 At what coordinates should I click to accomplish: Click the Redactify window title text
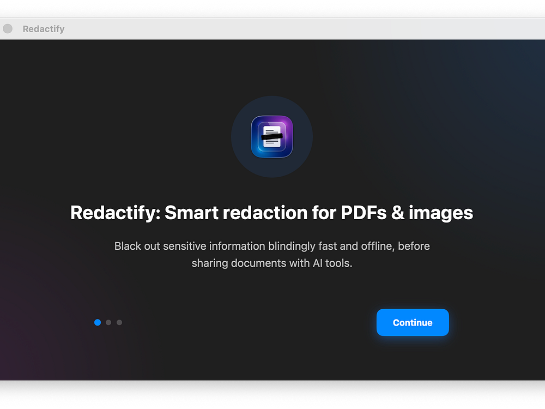tap(44, 29)
